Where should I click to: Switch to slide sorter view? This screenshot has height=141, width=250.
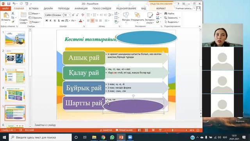(x=146, y=130)
